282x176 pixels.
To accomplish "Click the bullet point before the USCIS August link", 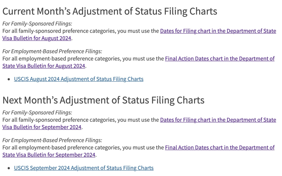I will (9, 79).
